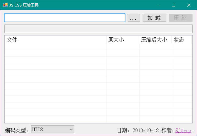Sort by the 压缩后大小 column header
The height and width of the screenshot is (136, 197).
tap(155, 40)
